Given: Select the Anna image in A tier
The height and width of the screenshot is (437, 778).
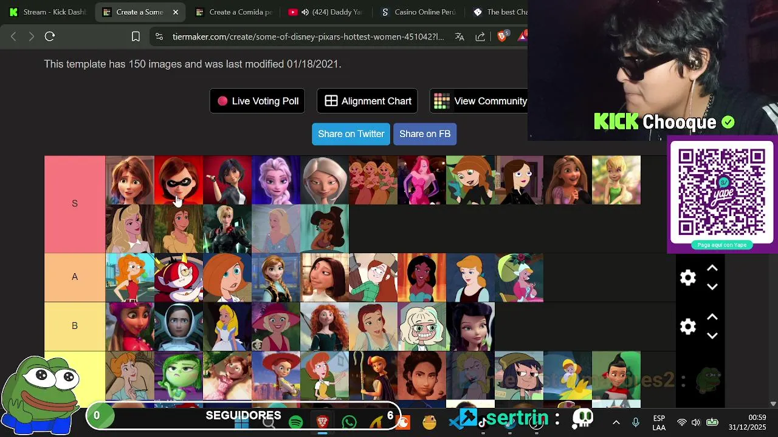Looking at the screenshot, I should click(276, 277).
